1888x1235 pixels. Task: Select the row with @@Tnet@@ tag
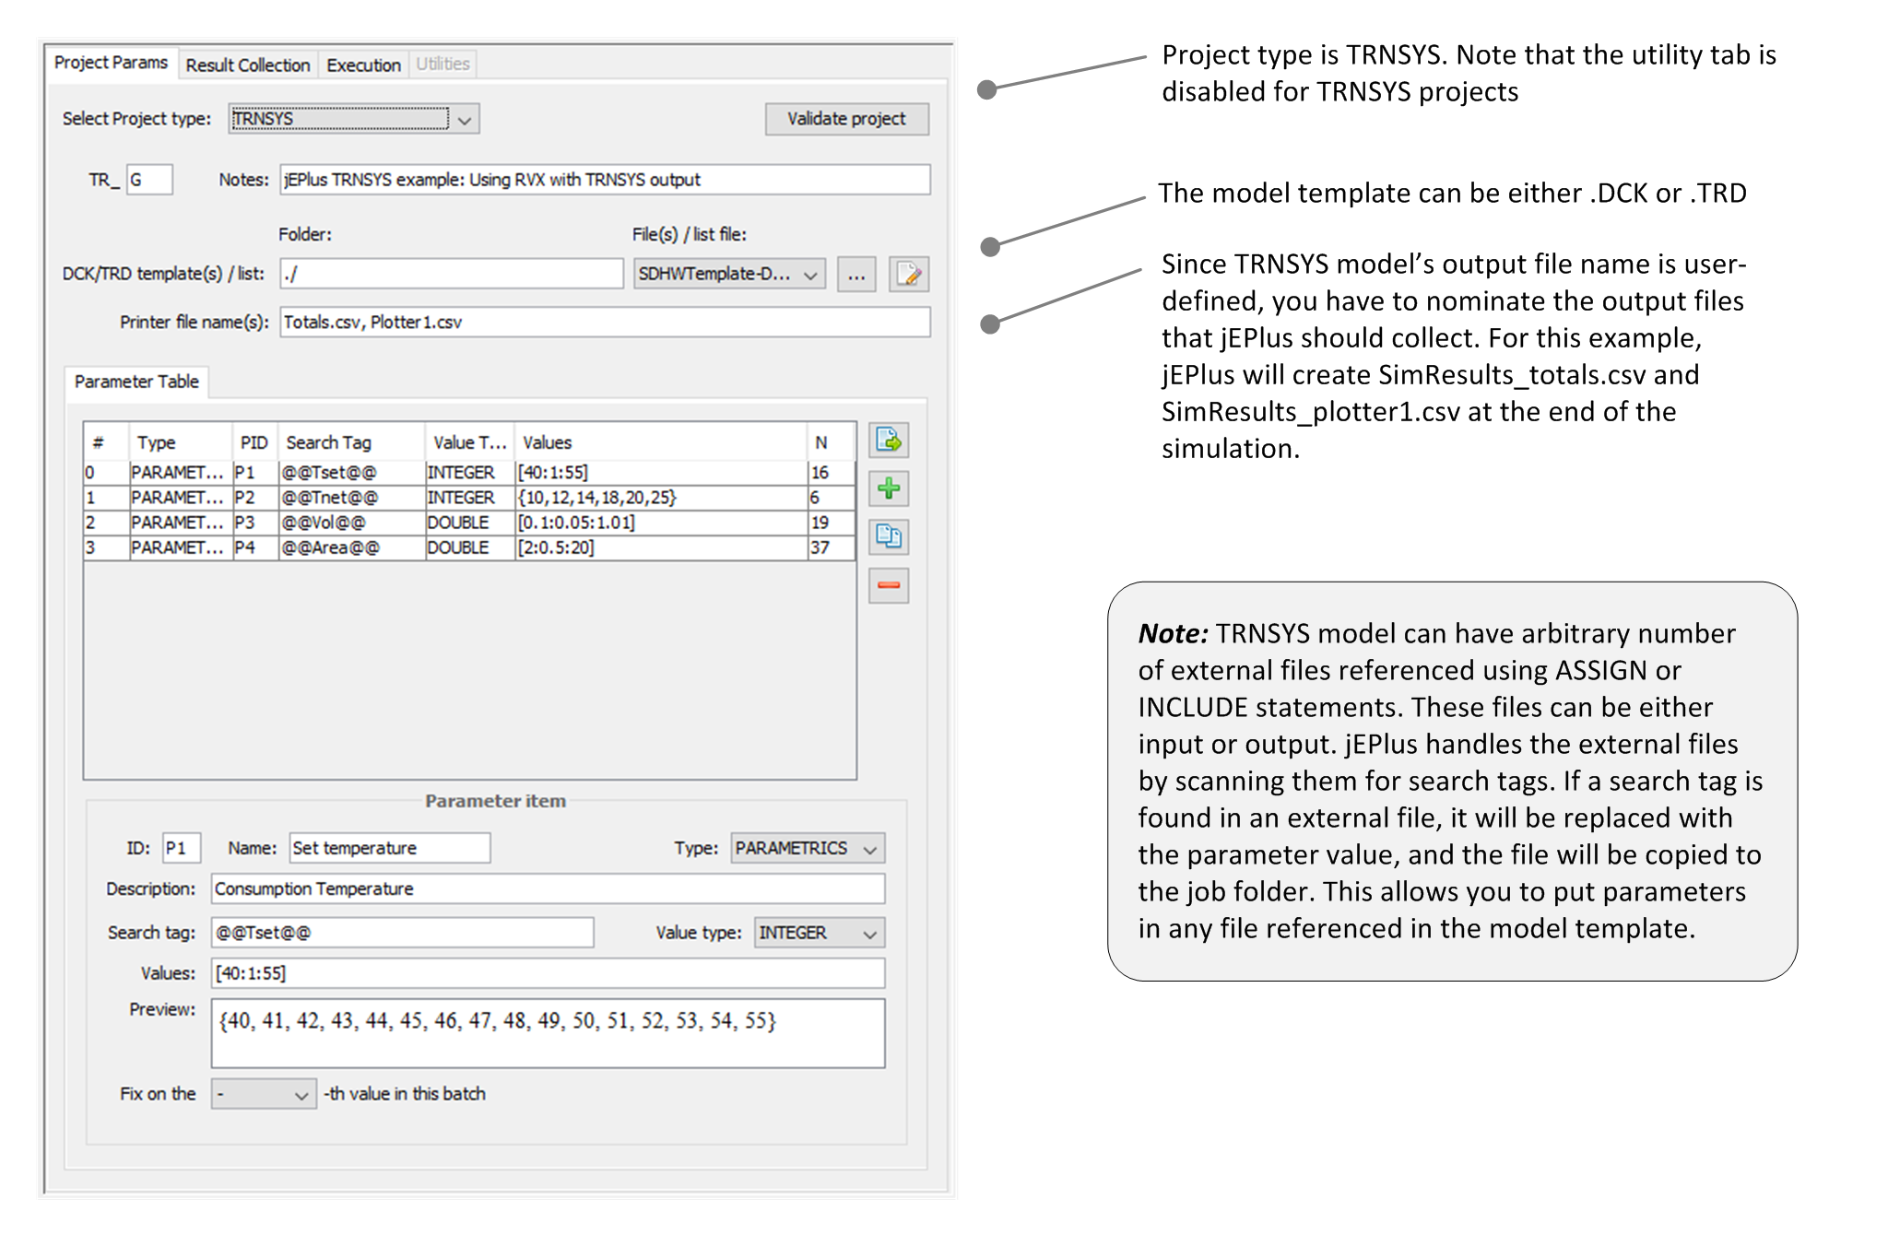pyautogui.click(x=469, y=498)
